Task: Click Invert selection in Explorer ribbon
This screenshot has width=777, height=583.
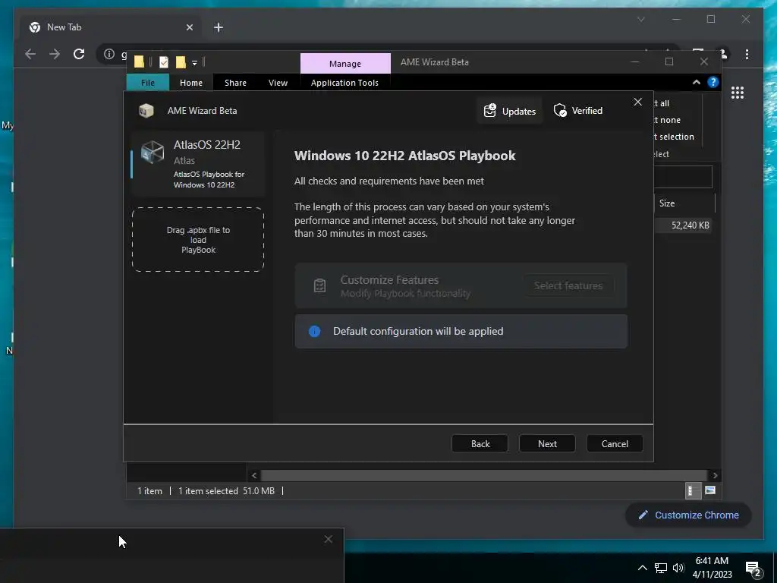Action: [673, 137]
